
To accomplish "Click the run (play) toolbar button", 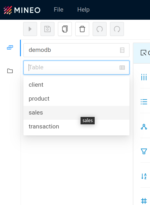I will pyautogui.click(x=30, y=29).
